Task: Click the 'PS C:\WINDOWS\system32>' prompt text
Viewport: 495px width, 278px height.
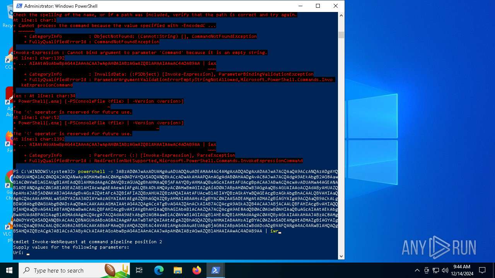Action: coord(44,171)
